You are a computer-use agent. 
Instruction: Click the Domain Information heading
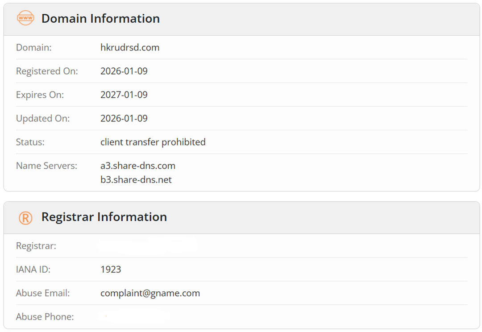click(x=100, y=18)
